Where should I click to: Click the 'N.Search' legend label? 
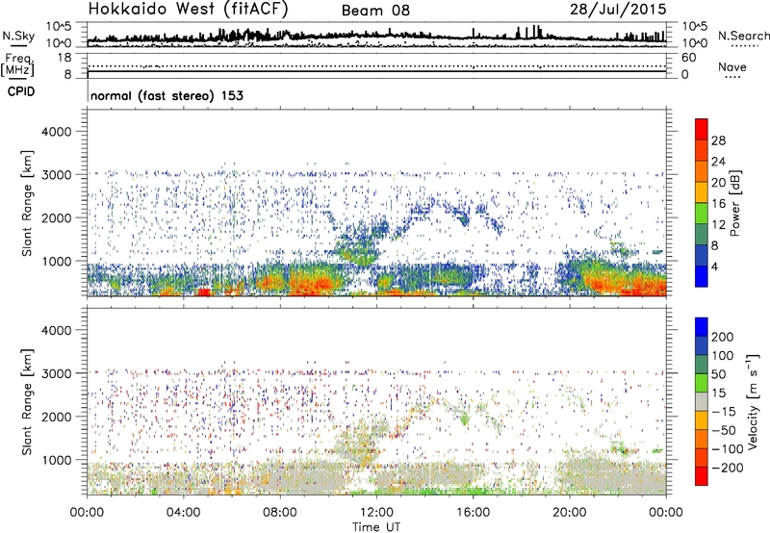click(743, 36)
